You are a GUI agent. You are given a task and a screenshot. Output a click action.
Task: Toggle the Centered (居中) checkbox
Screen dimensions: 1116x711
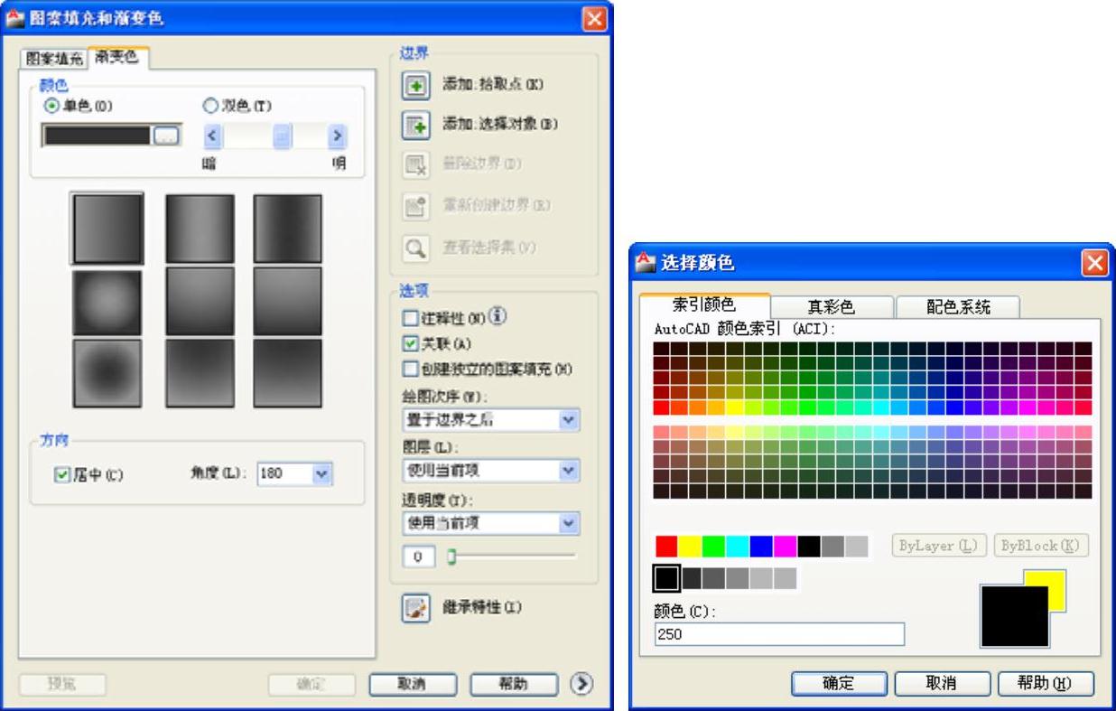[x=61, y=474]
